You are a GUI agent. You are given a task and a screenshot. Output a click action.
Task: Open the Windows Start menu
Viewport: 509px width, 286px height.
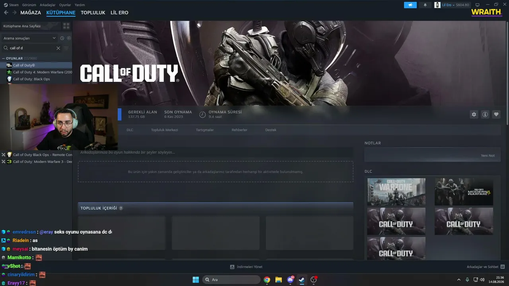pos(196,280)
